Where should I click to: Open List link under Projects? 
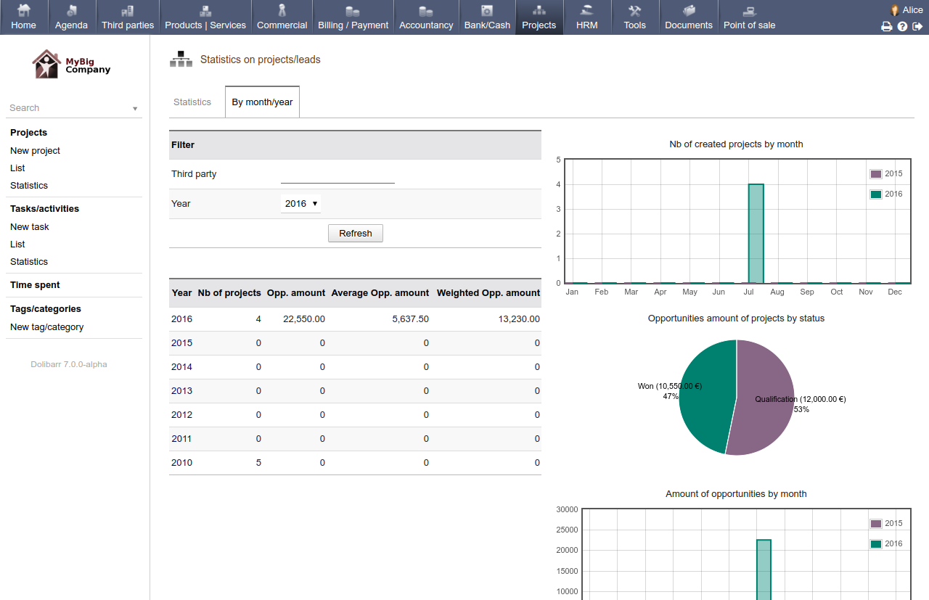(17, 168)
